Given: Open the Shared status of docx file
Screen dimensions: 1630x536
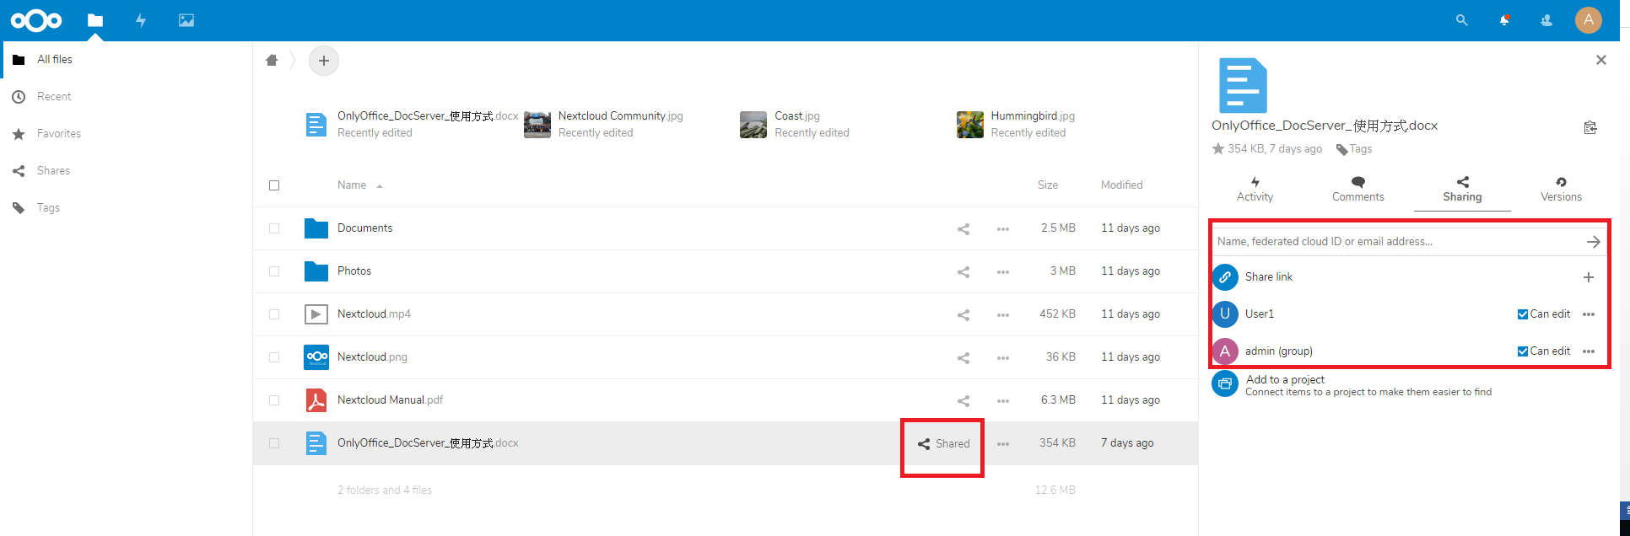Looking at the screenshot, I should coord(943,444).
